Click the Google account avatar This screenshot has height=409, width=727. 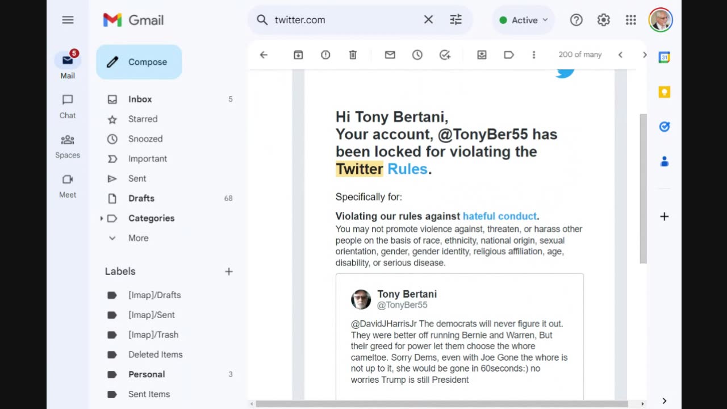click(x=661, y=20)
